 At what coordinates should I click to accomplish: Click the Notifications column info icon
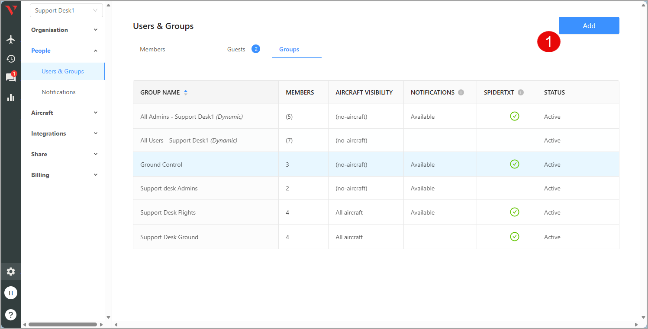pyautogui.click(x=461, y=92)
